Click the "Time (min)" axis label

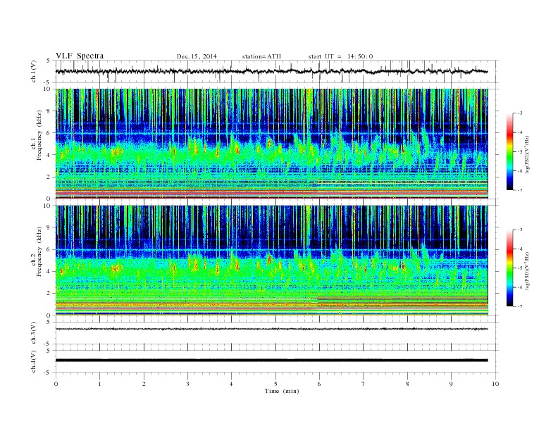point(282,391)
